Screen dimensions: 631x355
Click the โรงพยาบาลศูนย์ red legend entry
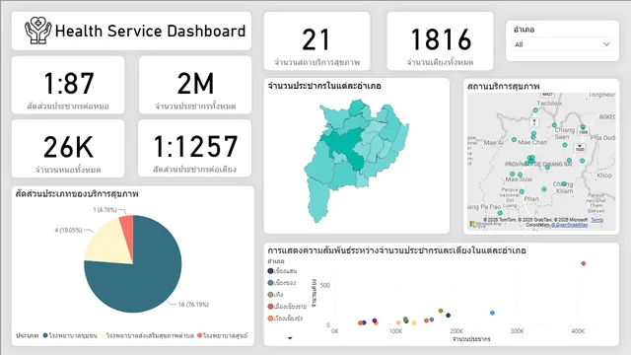(x=222, y=335)
